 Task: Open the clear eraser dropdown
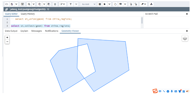tap(143, 4)
